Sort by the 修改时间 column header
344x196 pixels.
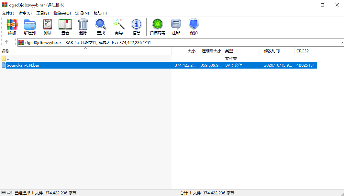coord(278,51)
